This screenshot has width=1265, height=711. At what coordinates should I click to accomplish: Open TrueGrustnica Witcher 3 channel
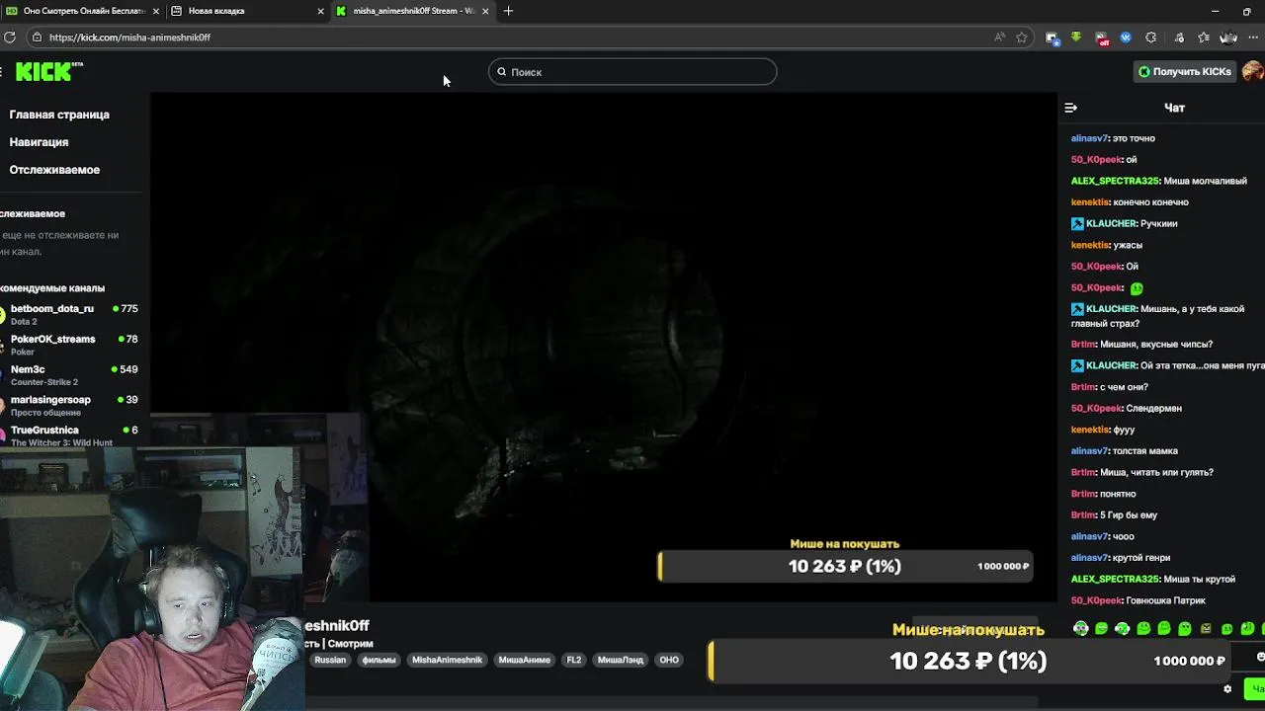pyautogui.click(x=69, y=435)
